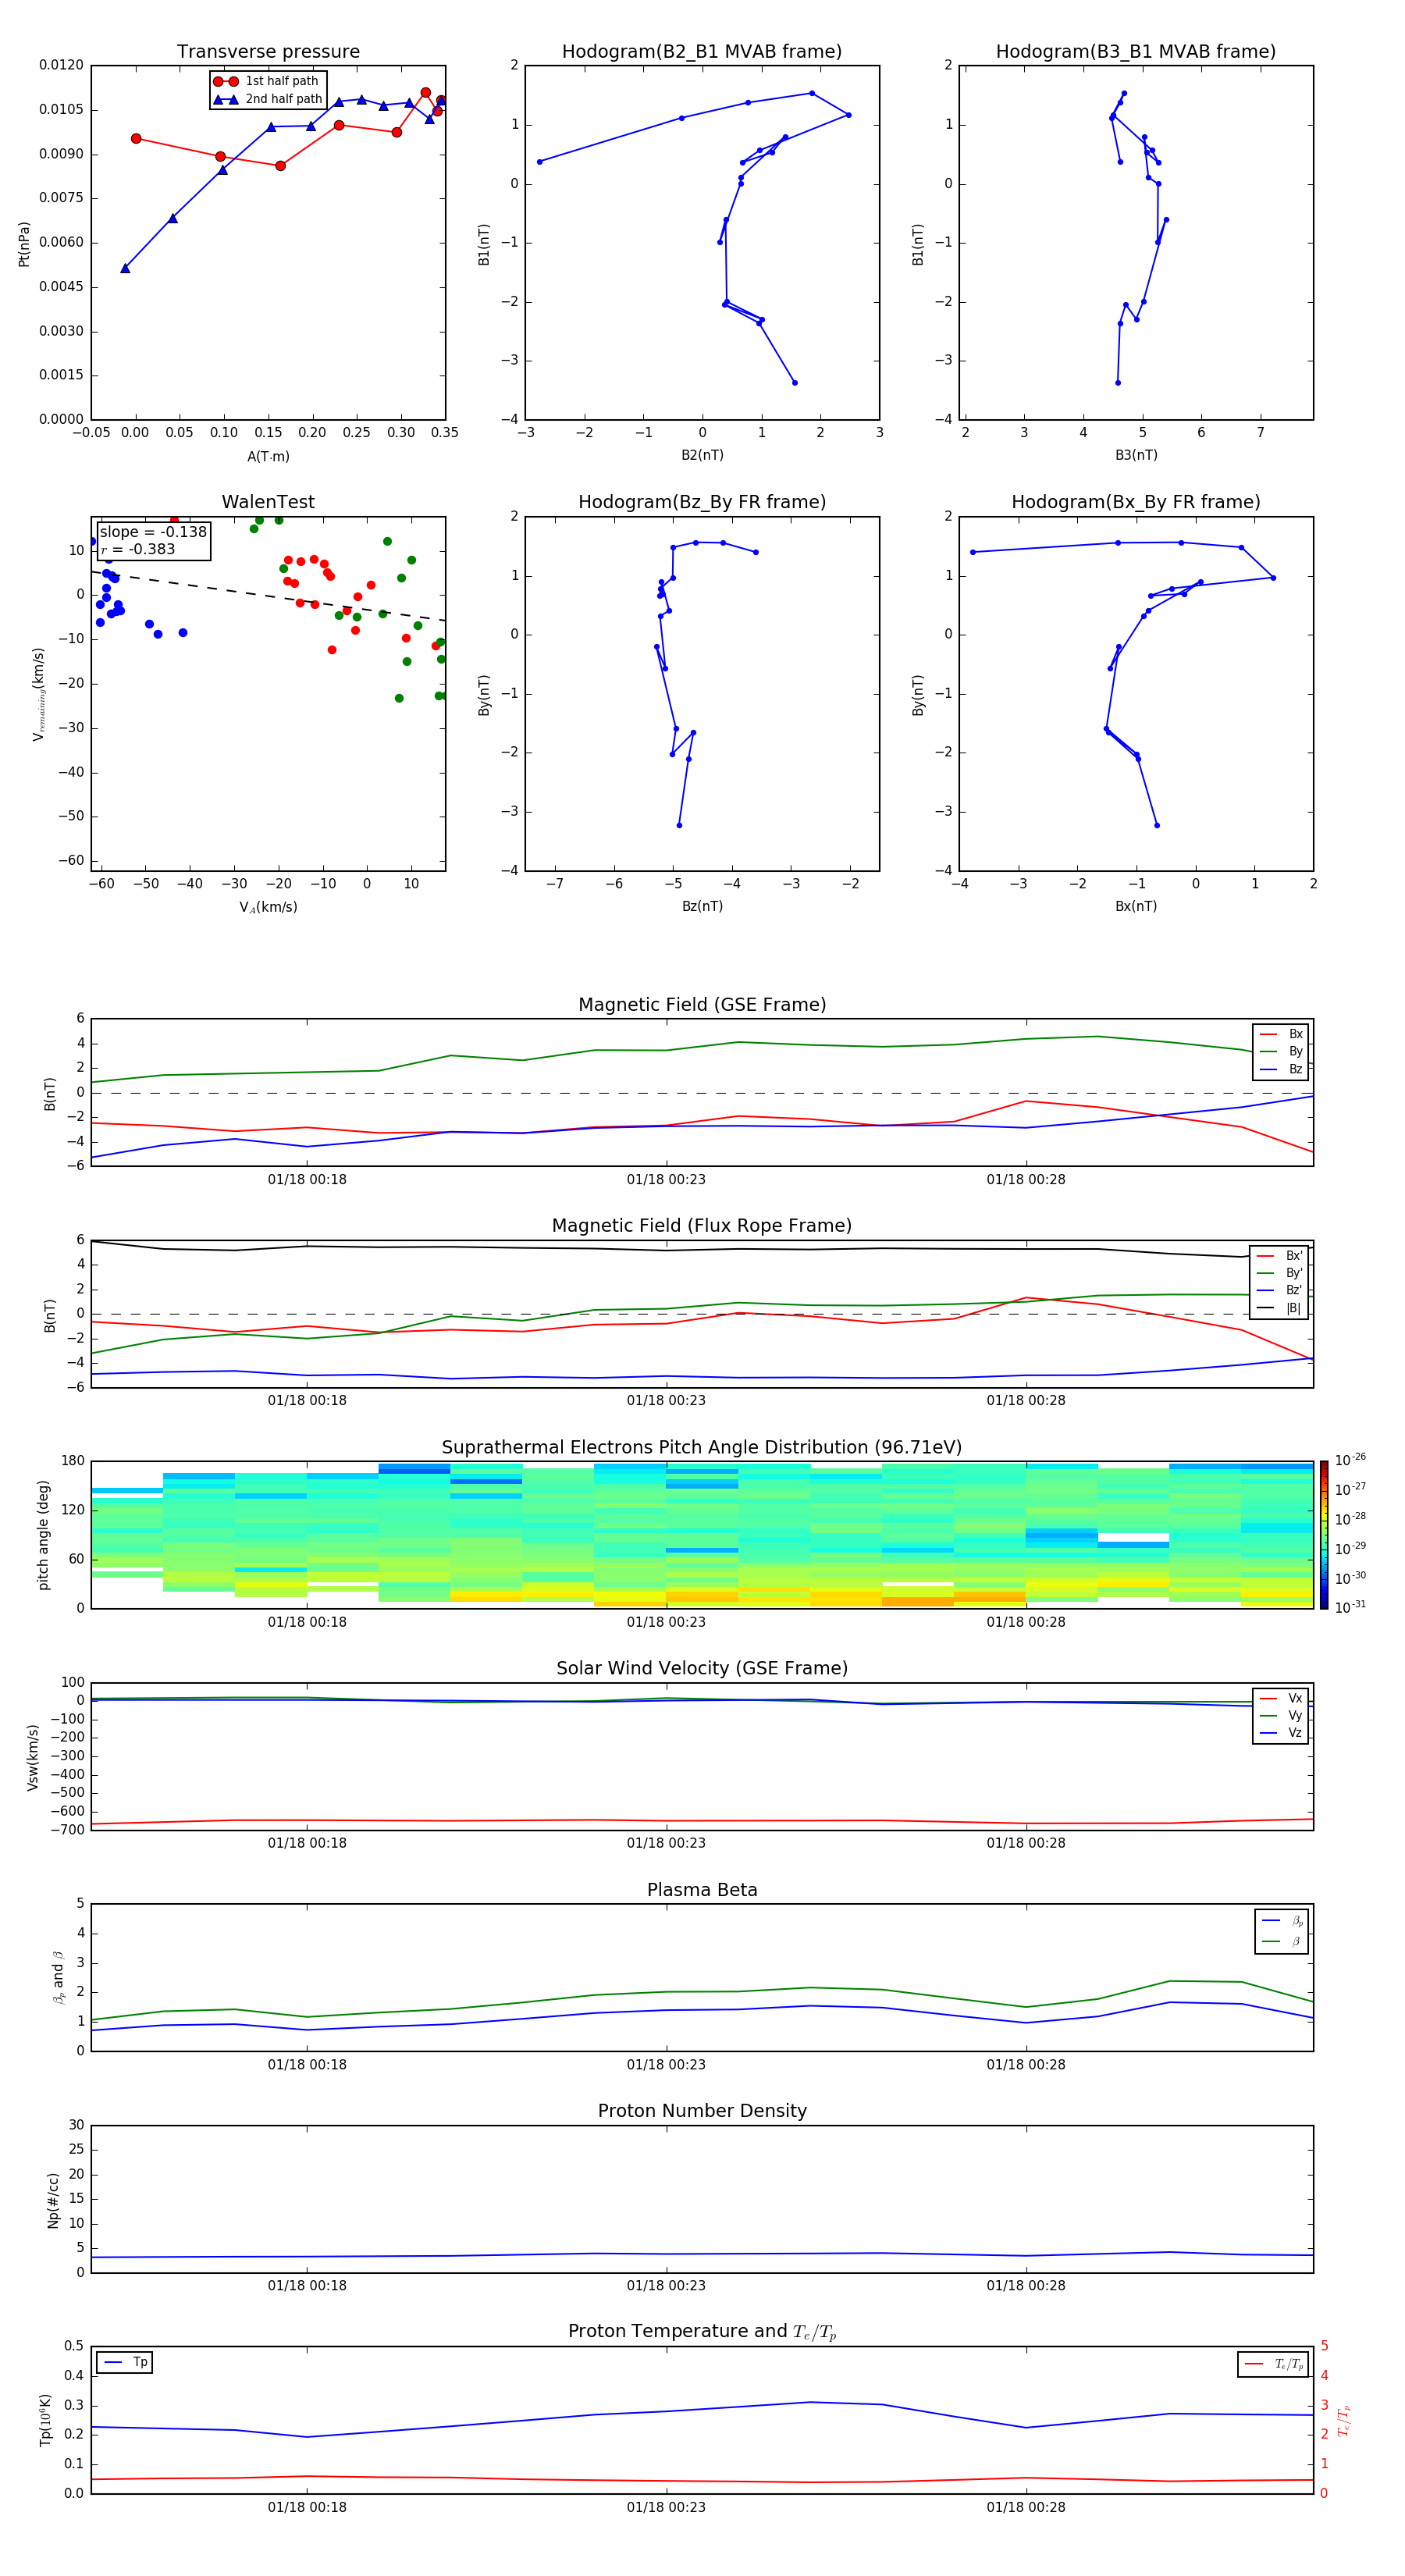Click the Vz legend entry in velocity panel
The height and width of the screenshot is (2576, 1405).
1281,1733
